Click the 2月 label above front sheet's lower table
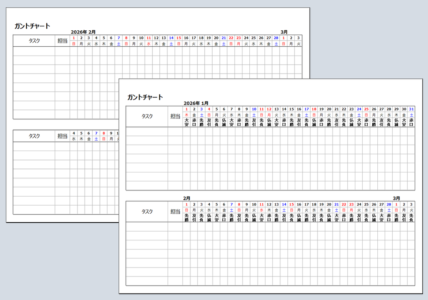 [187, 198]
